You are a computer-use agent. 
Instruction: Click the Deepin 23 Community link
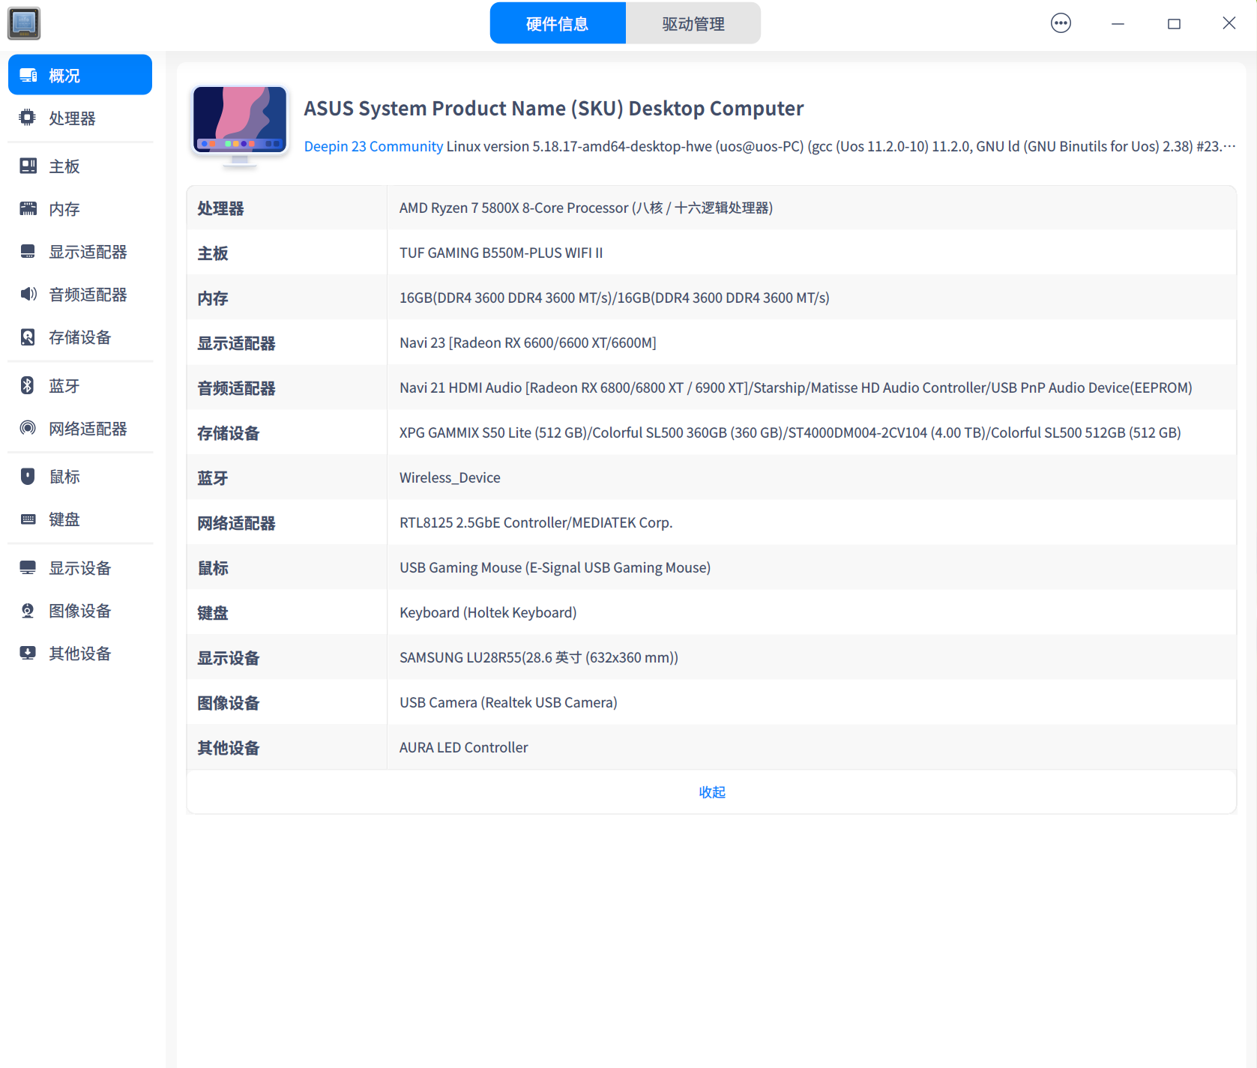point(373,146)
